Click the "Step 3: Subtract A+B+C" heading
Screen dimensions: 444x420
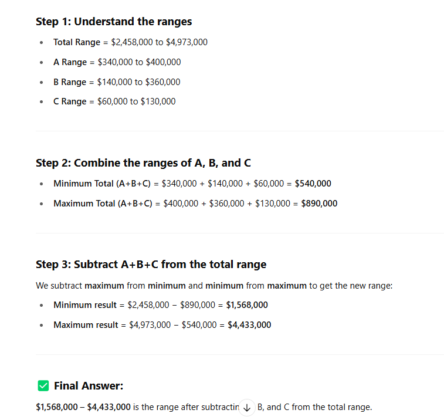tap(151, 265)
